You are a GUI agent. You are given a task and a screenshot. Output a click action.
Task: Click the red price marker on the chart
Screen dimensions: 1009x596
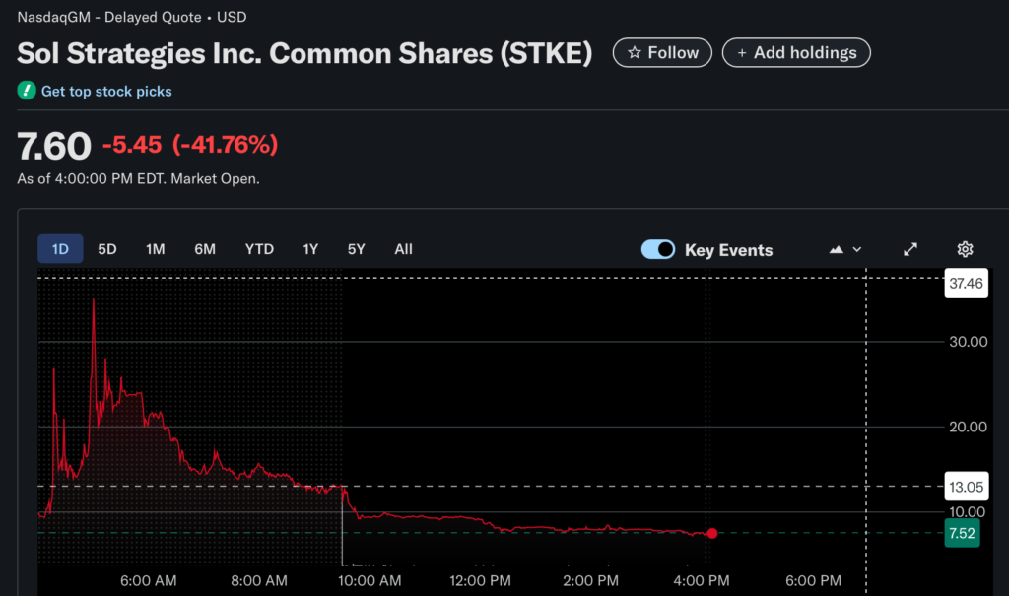[712, 533]
